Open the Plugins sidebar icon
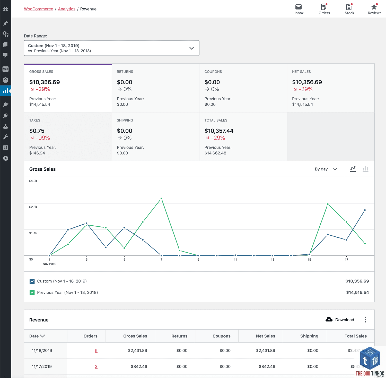This screenshot has width=386, height=378. tap(5, 115)
